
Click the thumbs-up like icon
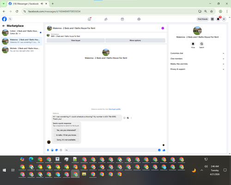pyautogui.click(x=164, y=150)
